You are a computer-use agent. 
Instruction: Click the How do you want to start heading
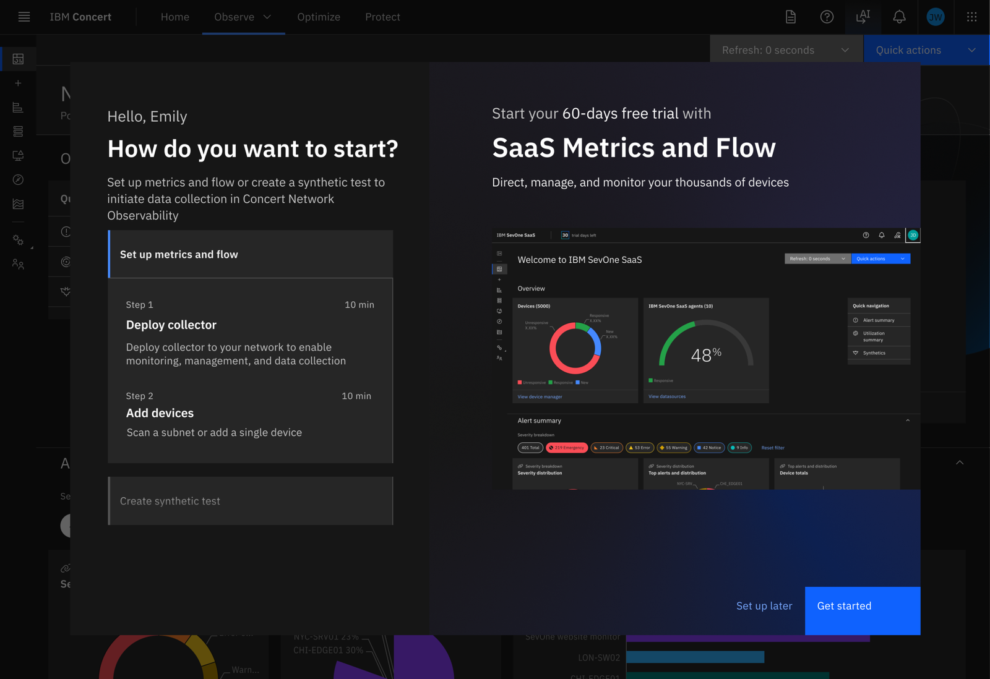click(252, 149)
